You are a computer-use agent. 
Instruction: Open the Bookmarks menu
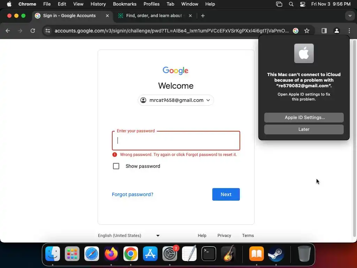point(124,4)
